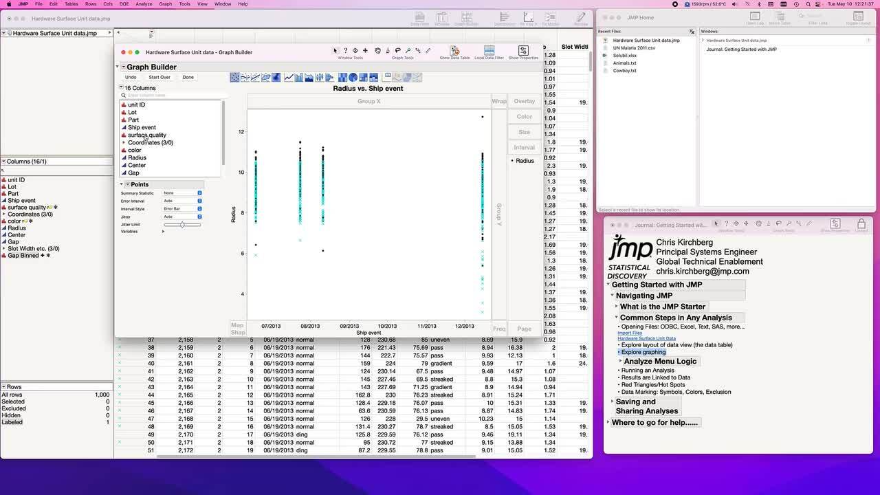The image size is (880, 495).
Task: Click the Show Data Table toolbar icon
Action: (x=454, y=51)
